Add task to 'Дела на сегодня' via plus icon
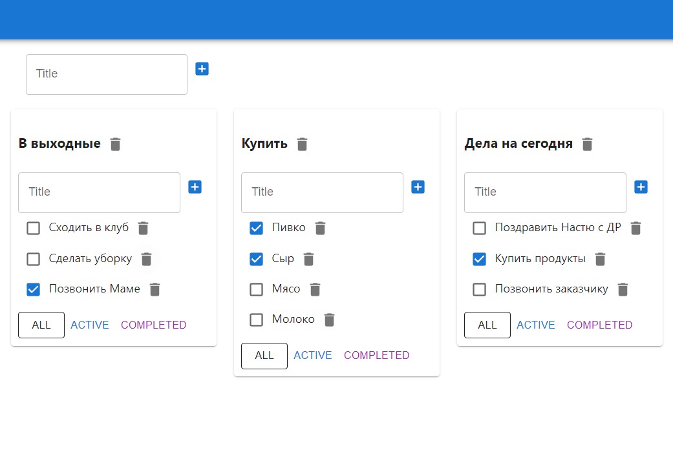Image resolution: width=673 pixels, height=450 pixels. (x=641, y=187)
